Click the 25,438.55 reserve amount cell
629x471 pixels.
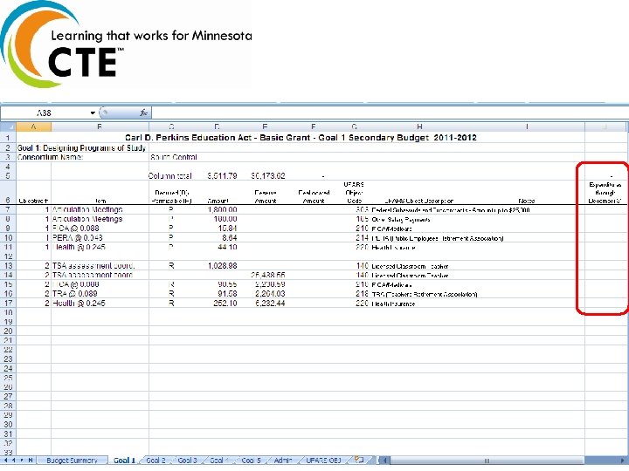(268, 275)
